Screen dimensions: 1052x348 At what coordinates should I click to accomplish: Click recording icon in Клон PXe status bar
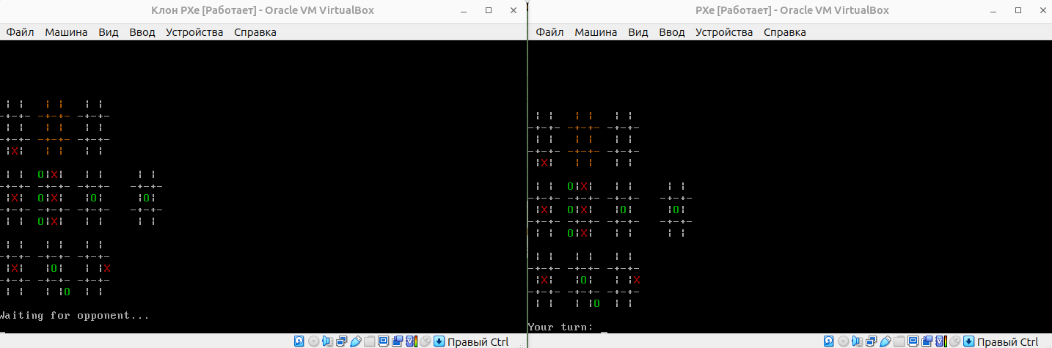[x=397, y=341]
